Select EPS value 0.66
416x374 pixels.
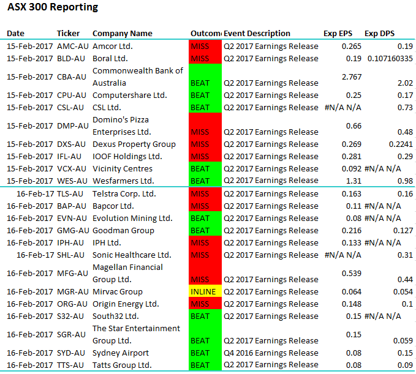coord(354,126)
